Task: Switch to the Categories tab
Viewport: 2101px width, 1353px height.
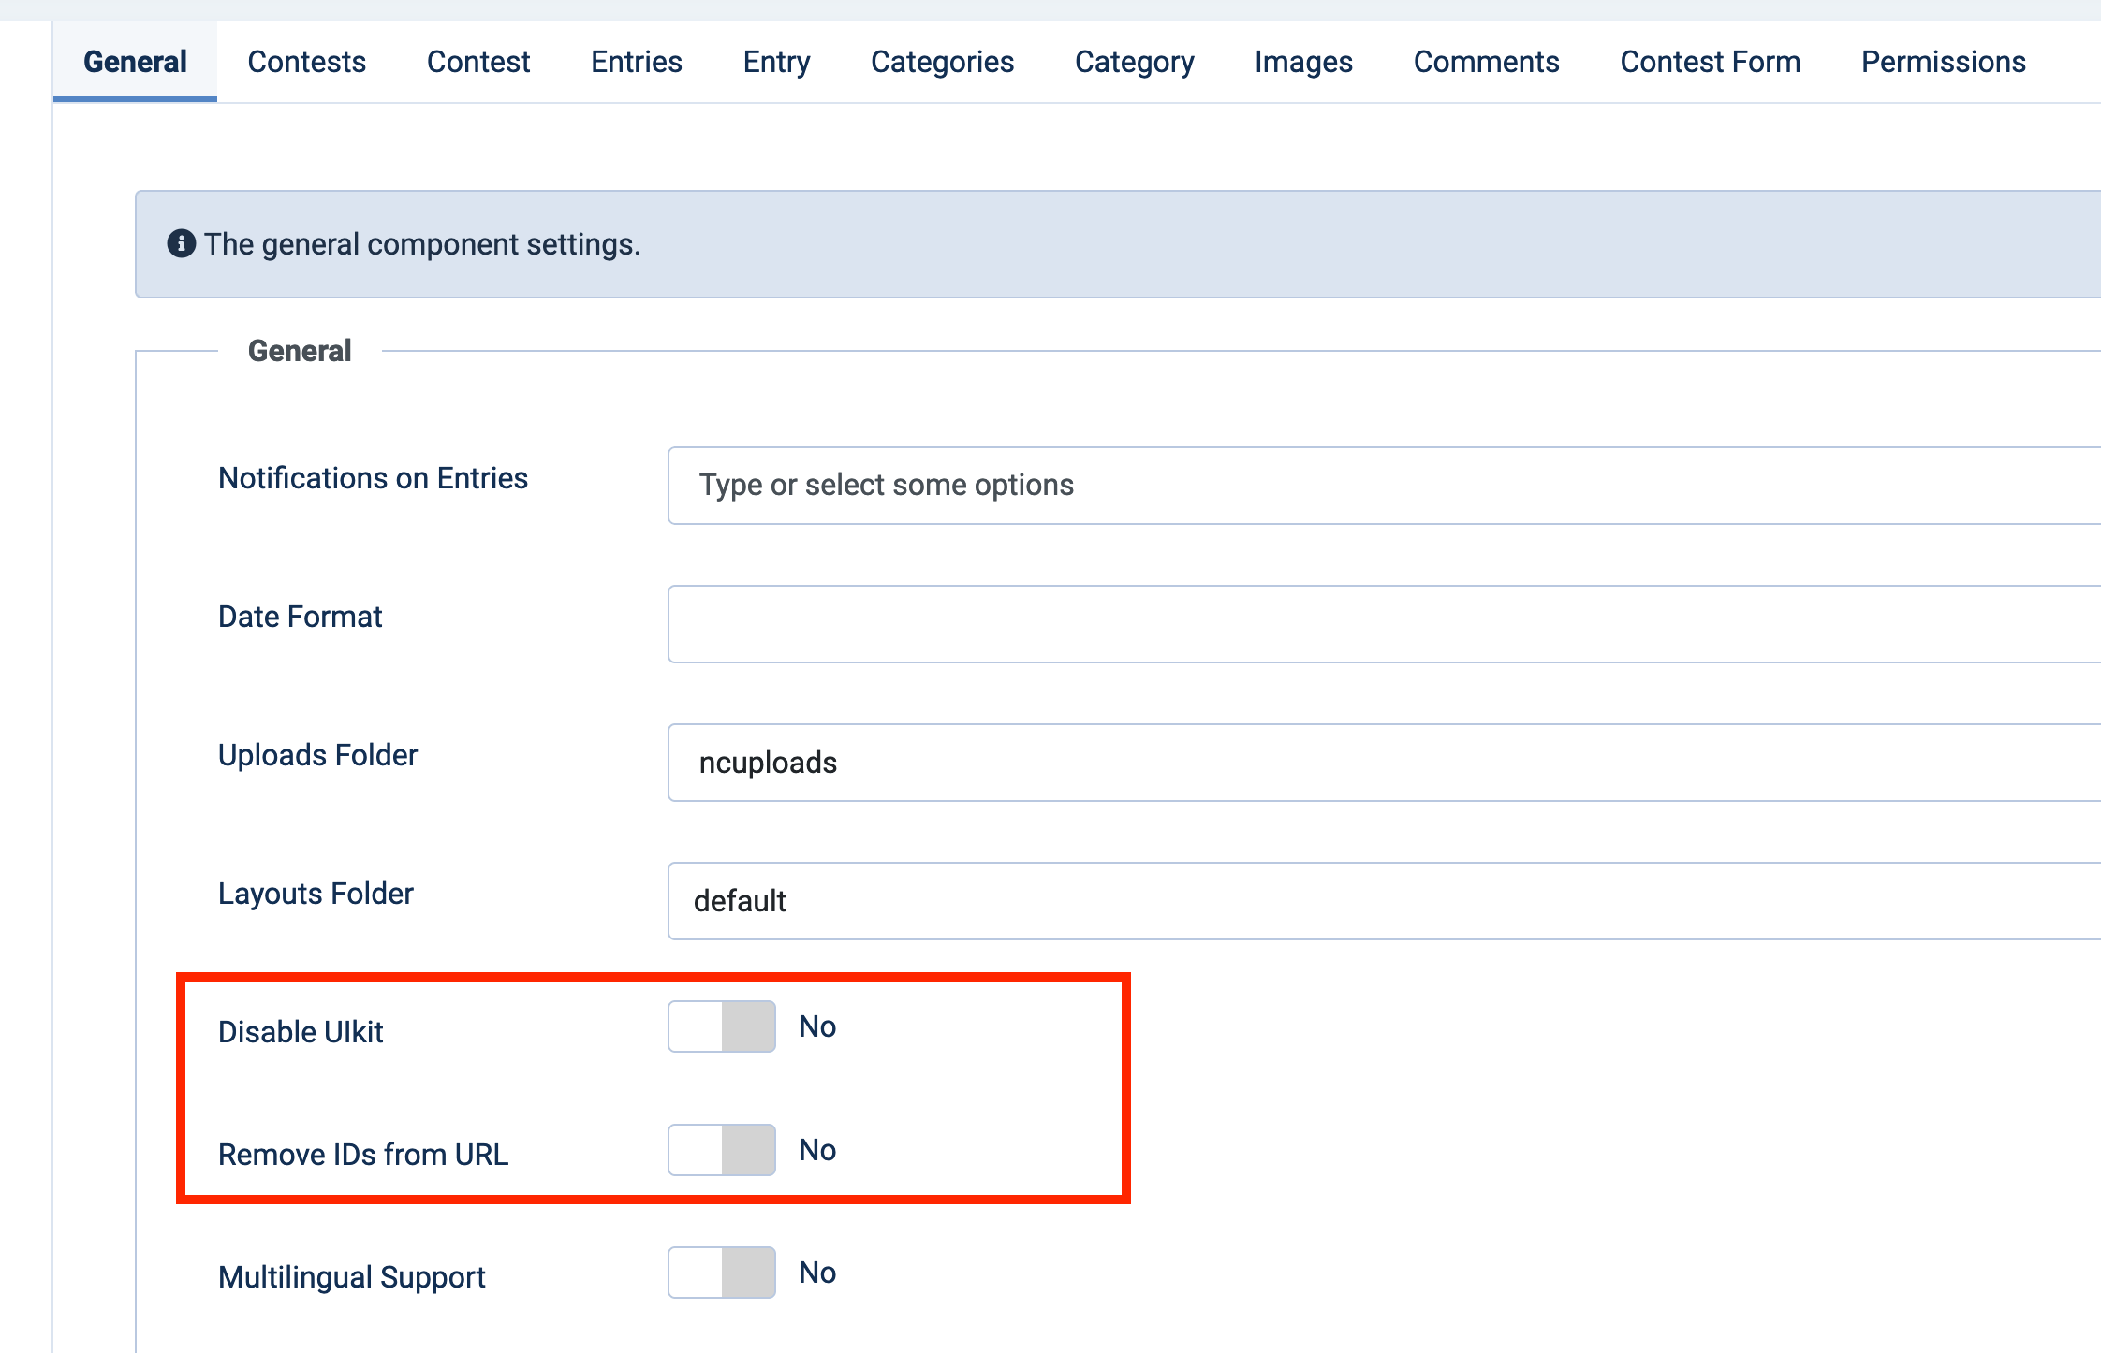Action: (x=942, y=60)
